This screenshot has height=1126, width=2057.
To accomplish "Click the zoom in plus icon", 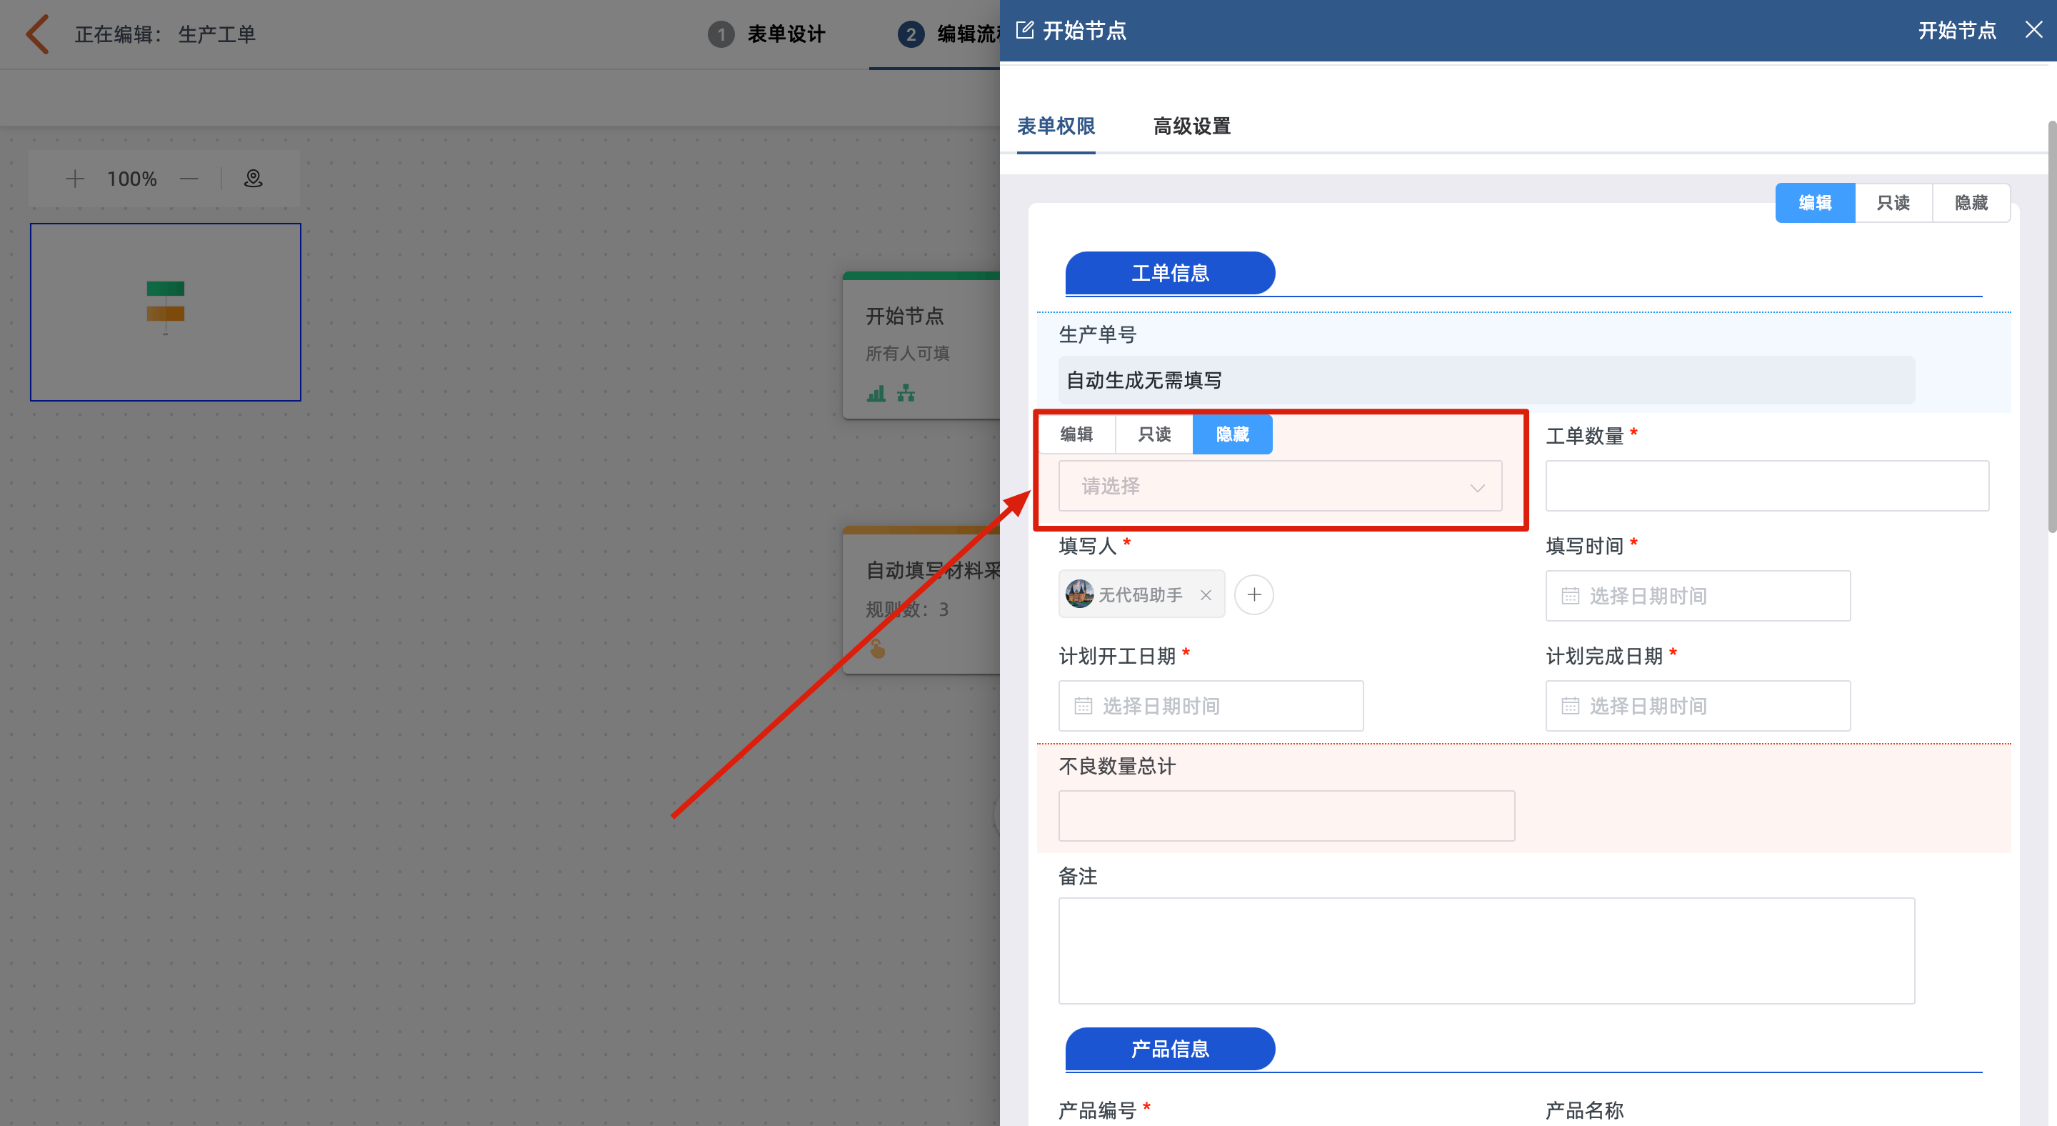I will point(75,178).
